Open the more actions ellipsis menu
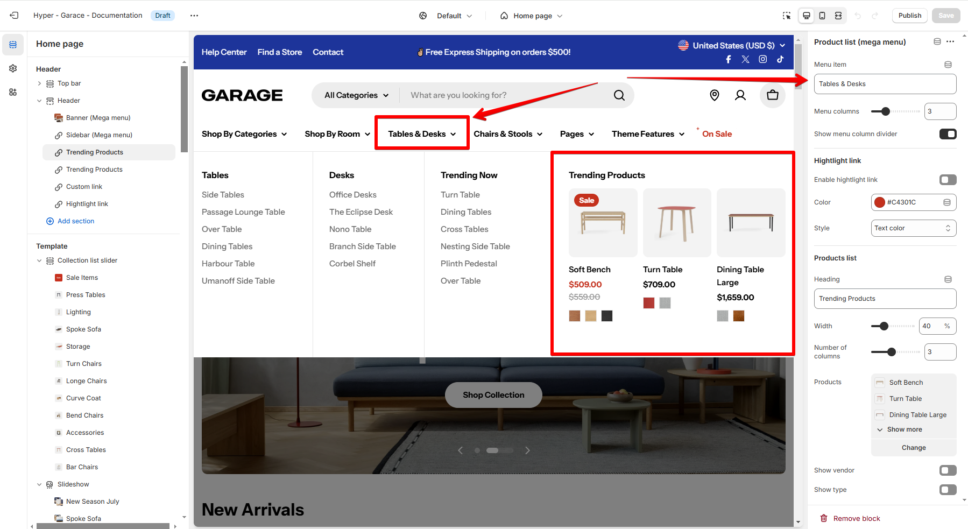The height and width of the screenshot is (529, 968). pos(194,16)
